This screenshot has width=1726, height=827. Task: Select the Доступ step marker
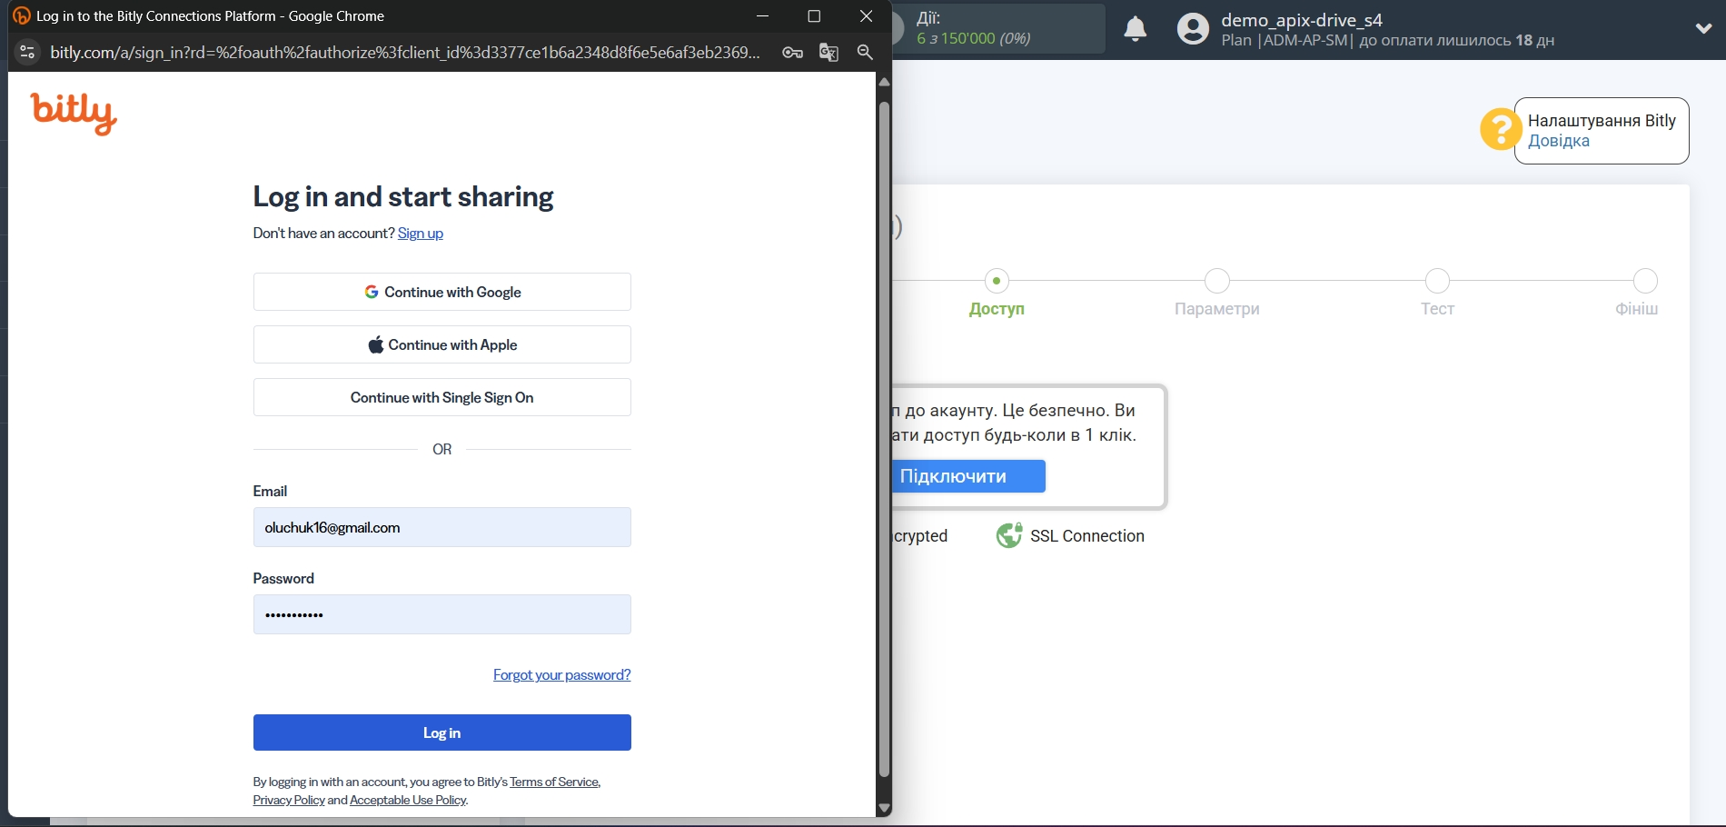click(997, 281)
